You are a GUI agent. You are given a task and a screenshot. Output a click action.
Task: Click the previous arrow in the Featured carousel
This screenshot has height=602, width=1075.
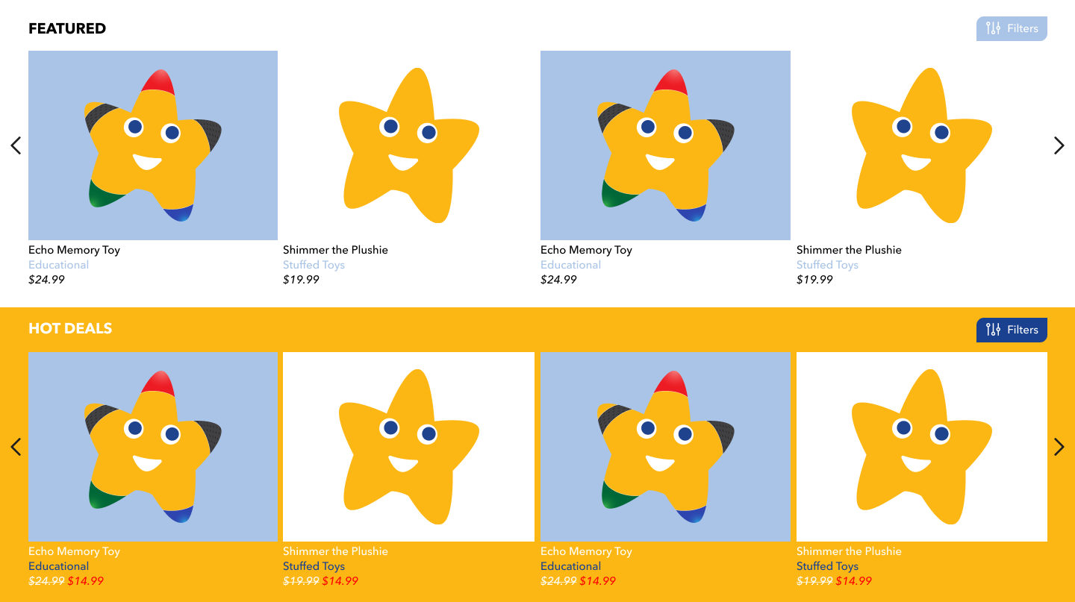click(16, 145)
